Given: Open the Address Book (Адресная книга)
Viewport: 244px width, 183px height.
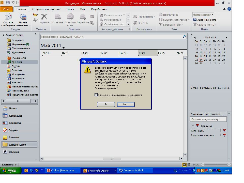Looking at the screenshot, I should tap(205, 20).
